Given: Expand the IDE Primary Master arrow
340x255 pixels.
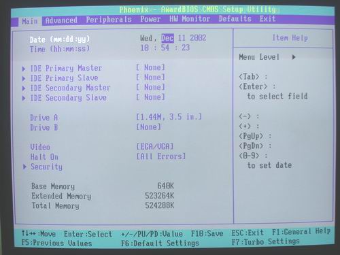Looking at the screenshot, I should (x=24, y=69).
